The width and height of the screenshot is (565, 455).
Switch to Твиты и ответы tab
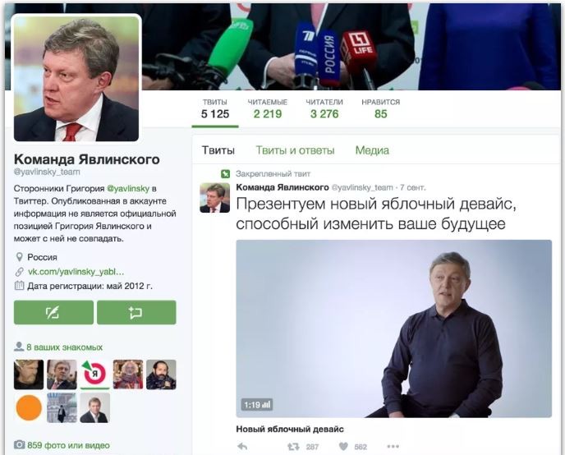tap(295, 150)
